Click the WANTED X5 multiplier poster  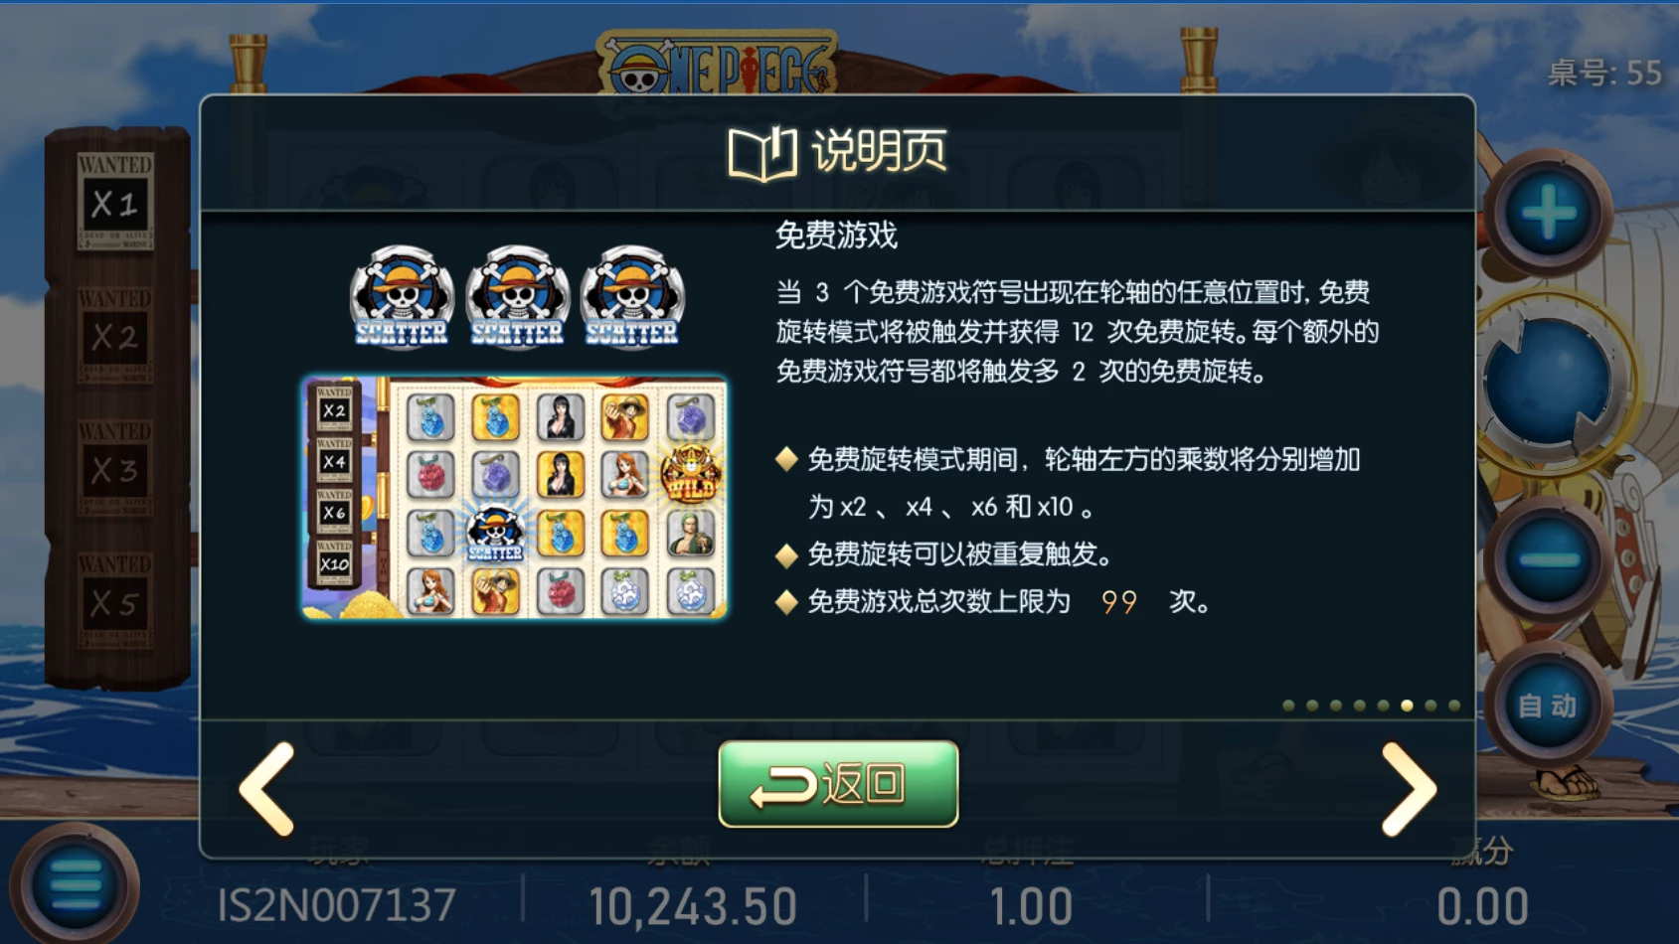coord(115,600)
